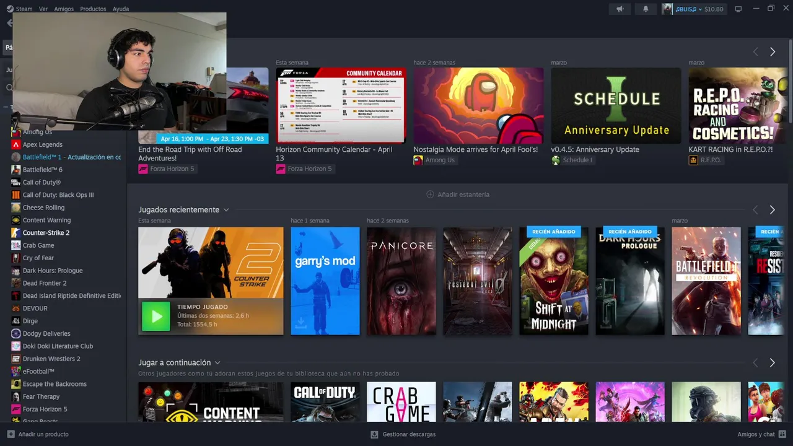The height and width of the screenshot is (446, 793).
Task: Open the garry's mod game cover
Action: pos(325,281)
